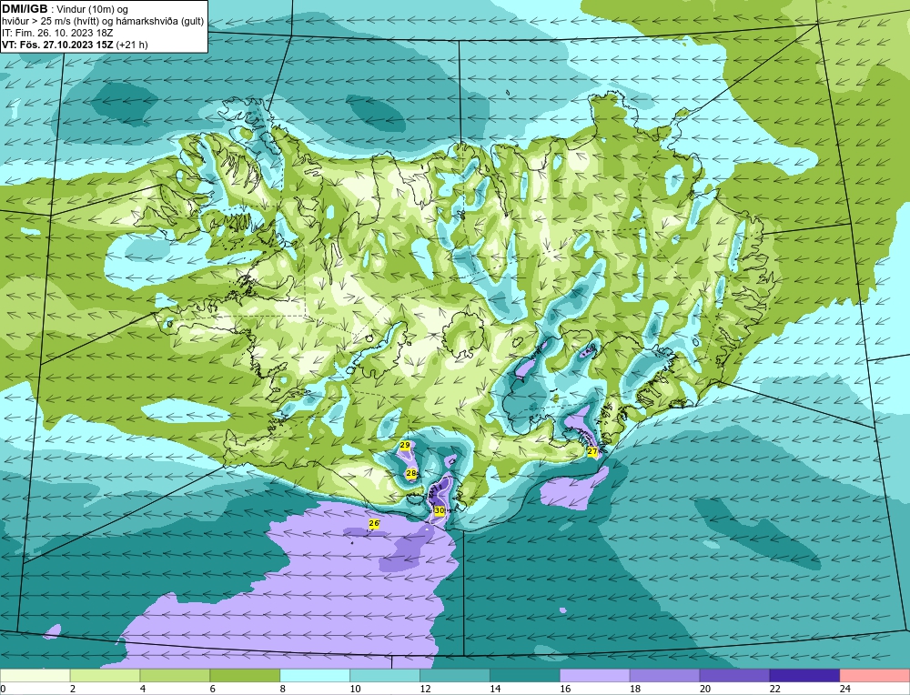Image resolution: width=910 pixels, height=695 pixels.
Task: Click the 4–6 m/s legend color swatch
Action: pyautogui.click(x=175, y=676)
